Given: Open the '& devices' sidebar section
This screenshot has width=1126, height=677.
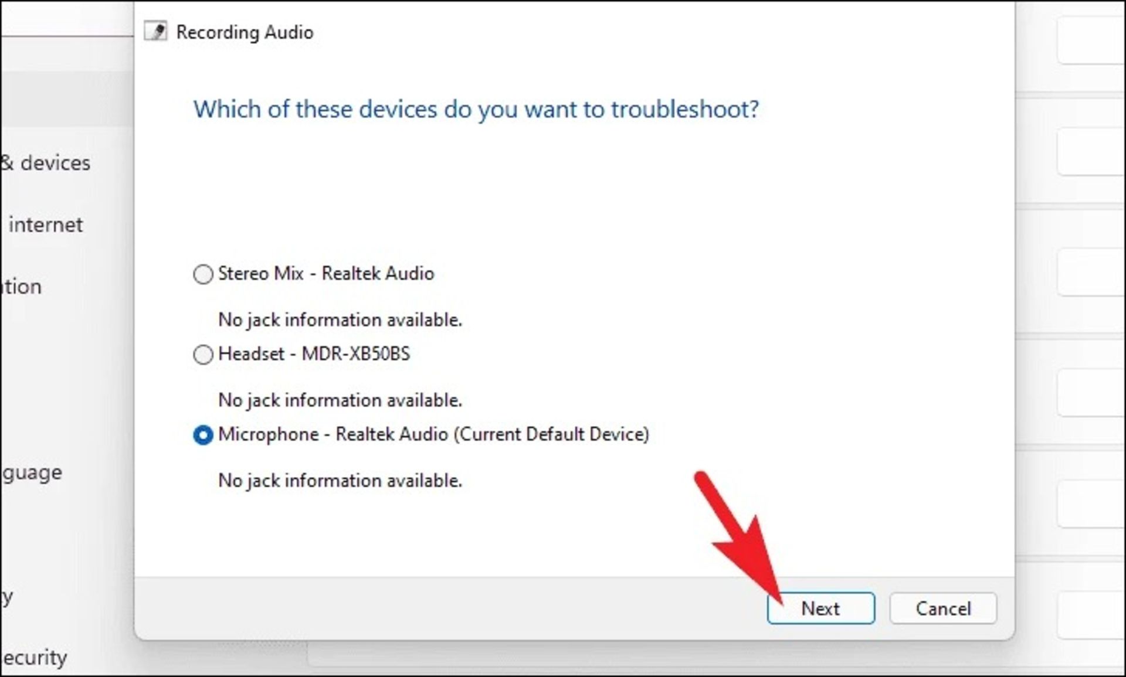Looking at the screenshot, I should tap(47, 163).
